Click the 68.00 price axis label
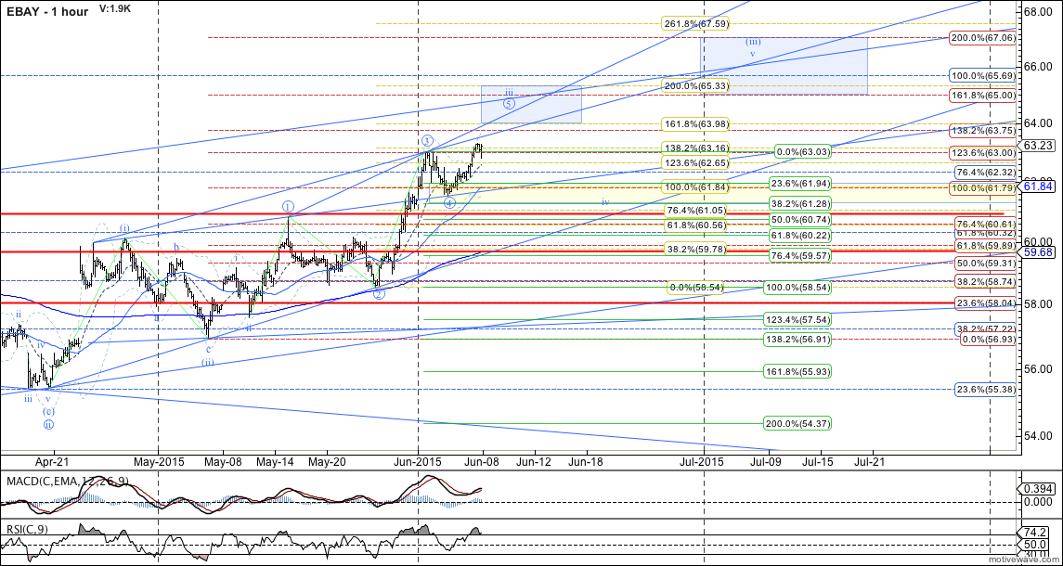 (x=1037, y=13)
